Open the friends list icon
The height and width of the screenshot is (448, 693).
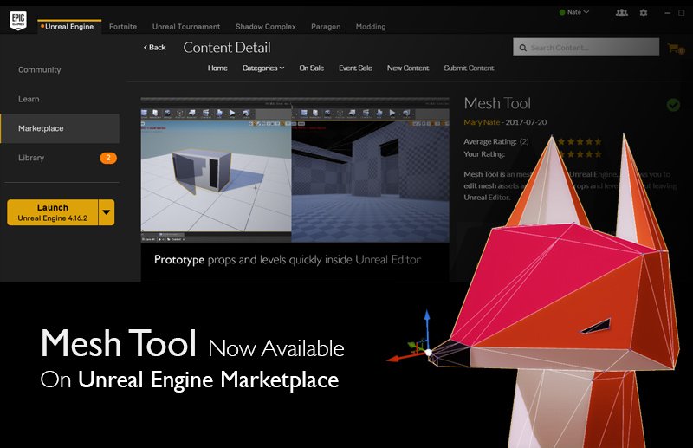pyautogui.click(x=621, y=12)
